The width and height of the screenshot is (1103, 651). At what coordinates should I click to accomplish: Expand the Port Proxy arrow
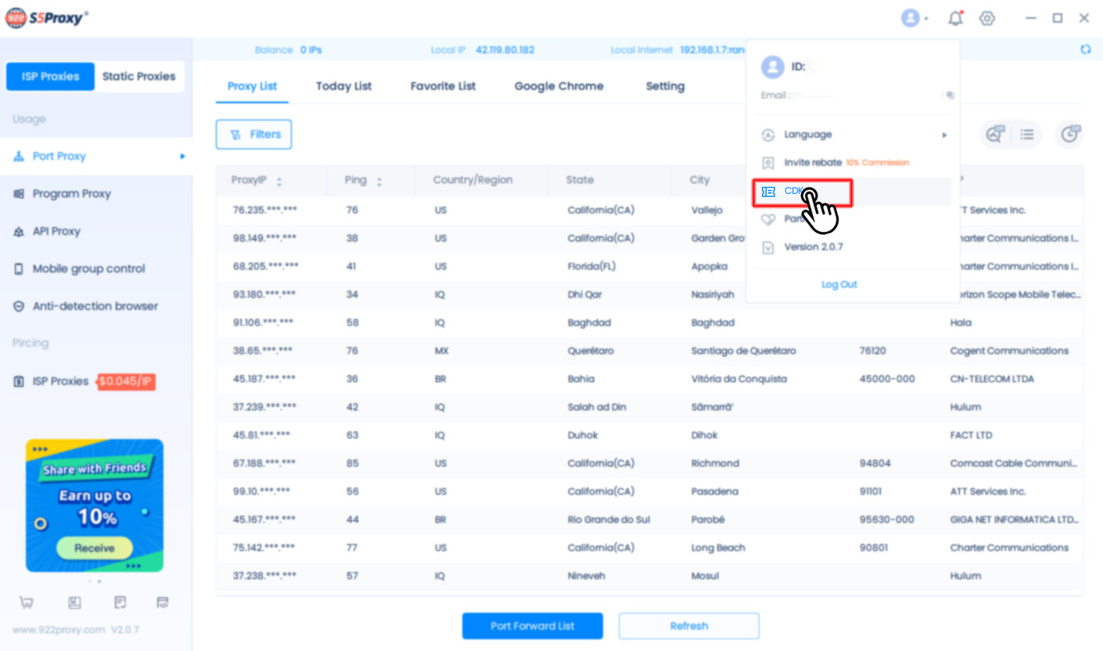click(x=181, y=156)
